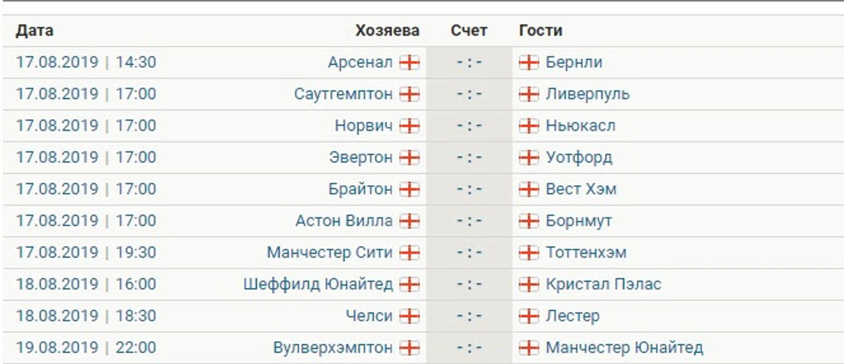This screenshot has height=364, width=844.
Task: Click the score of Брайтон vs Вест Хэм
Action: (469, 189)
